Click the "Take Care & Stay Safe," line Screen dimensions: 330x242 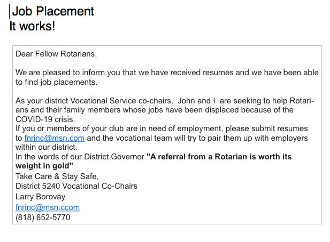point(57,176)
